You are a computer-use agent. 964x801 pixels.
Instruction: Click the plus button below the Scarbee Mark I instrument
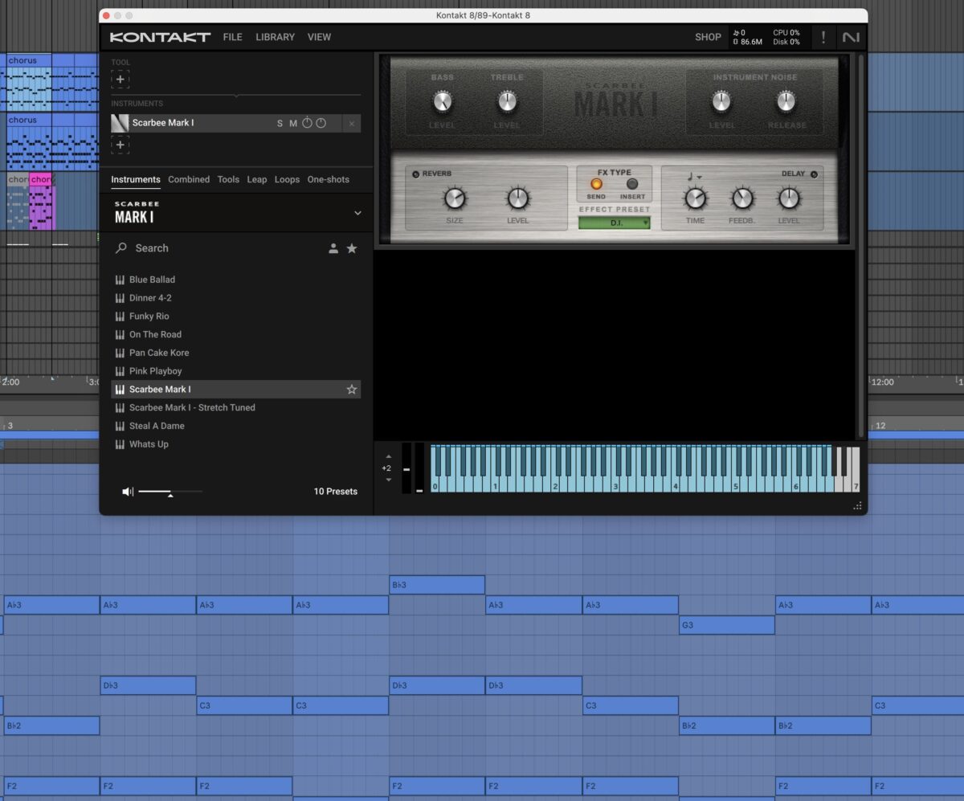[x=120, y=145]
